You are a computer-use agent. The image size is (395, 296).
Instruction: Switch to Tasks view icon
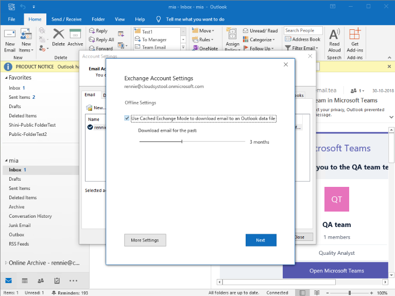(57, 281)
